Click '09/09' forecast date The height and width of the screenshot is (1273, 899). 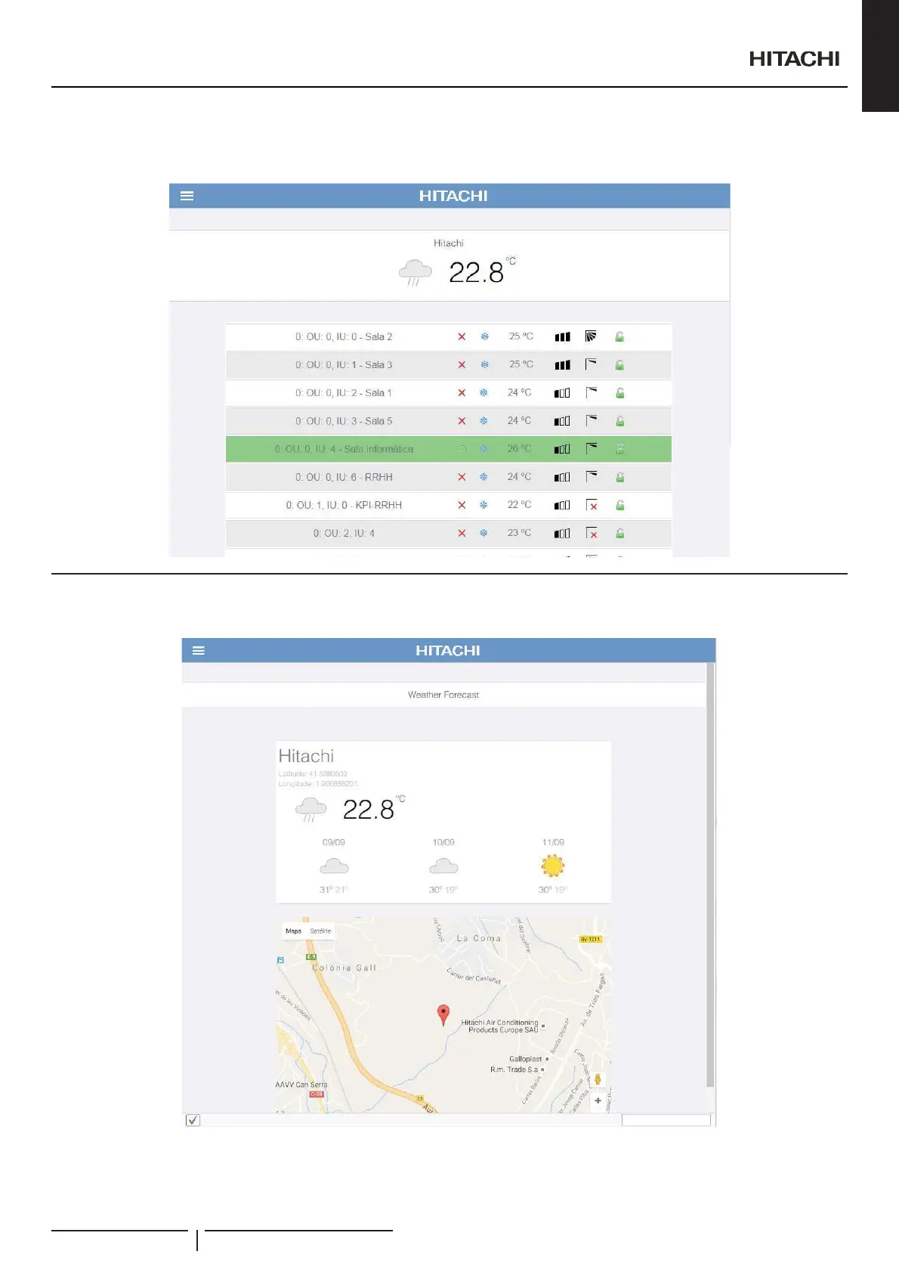coord(334,842)
